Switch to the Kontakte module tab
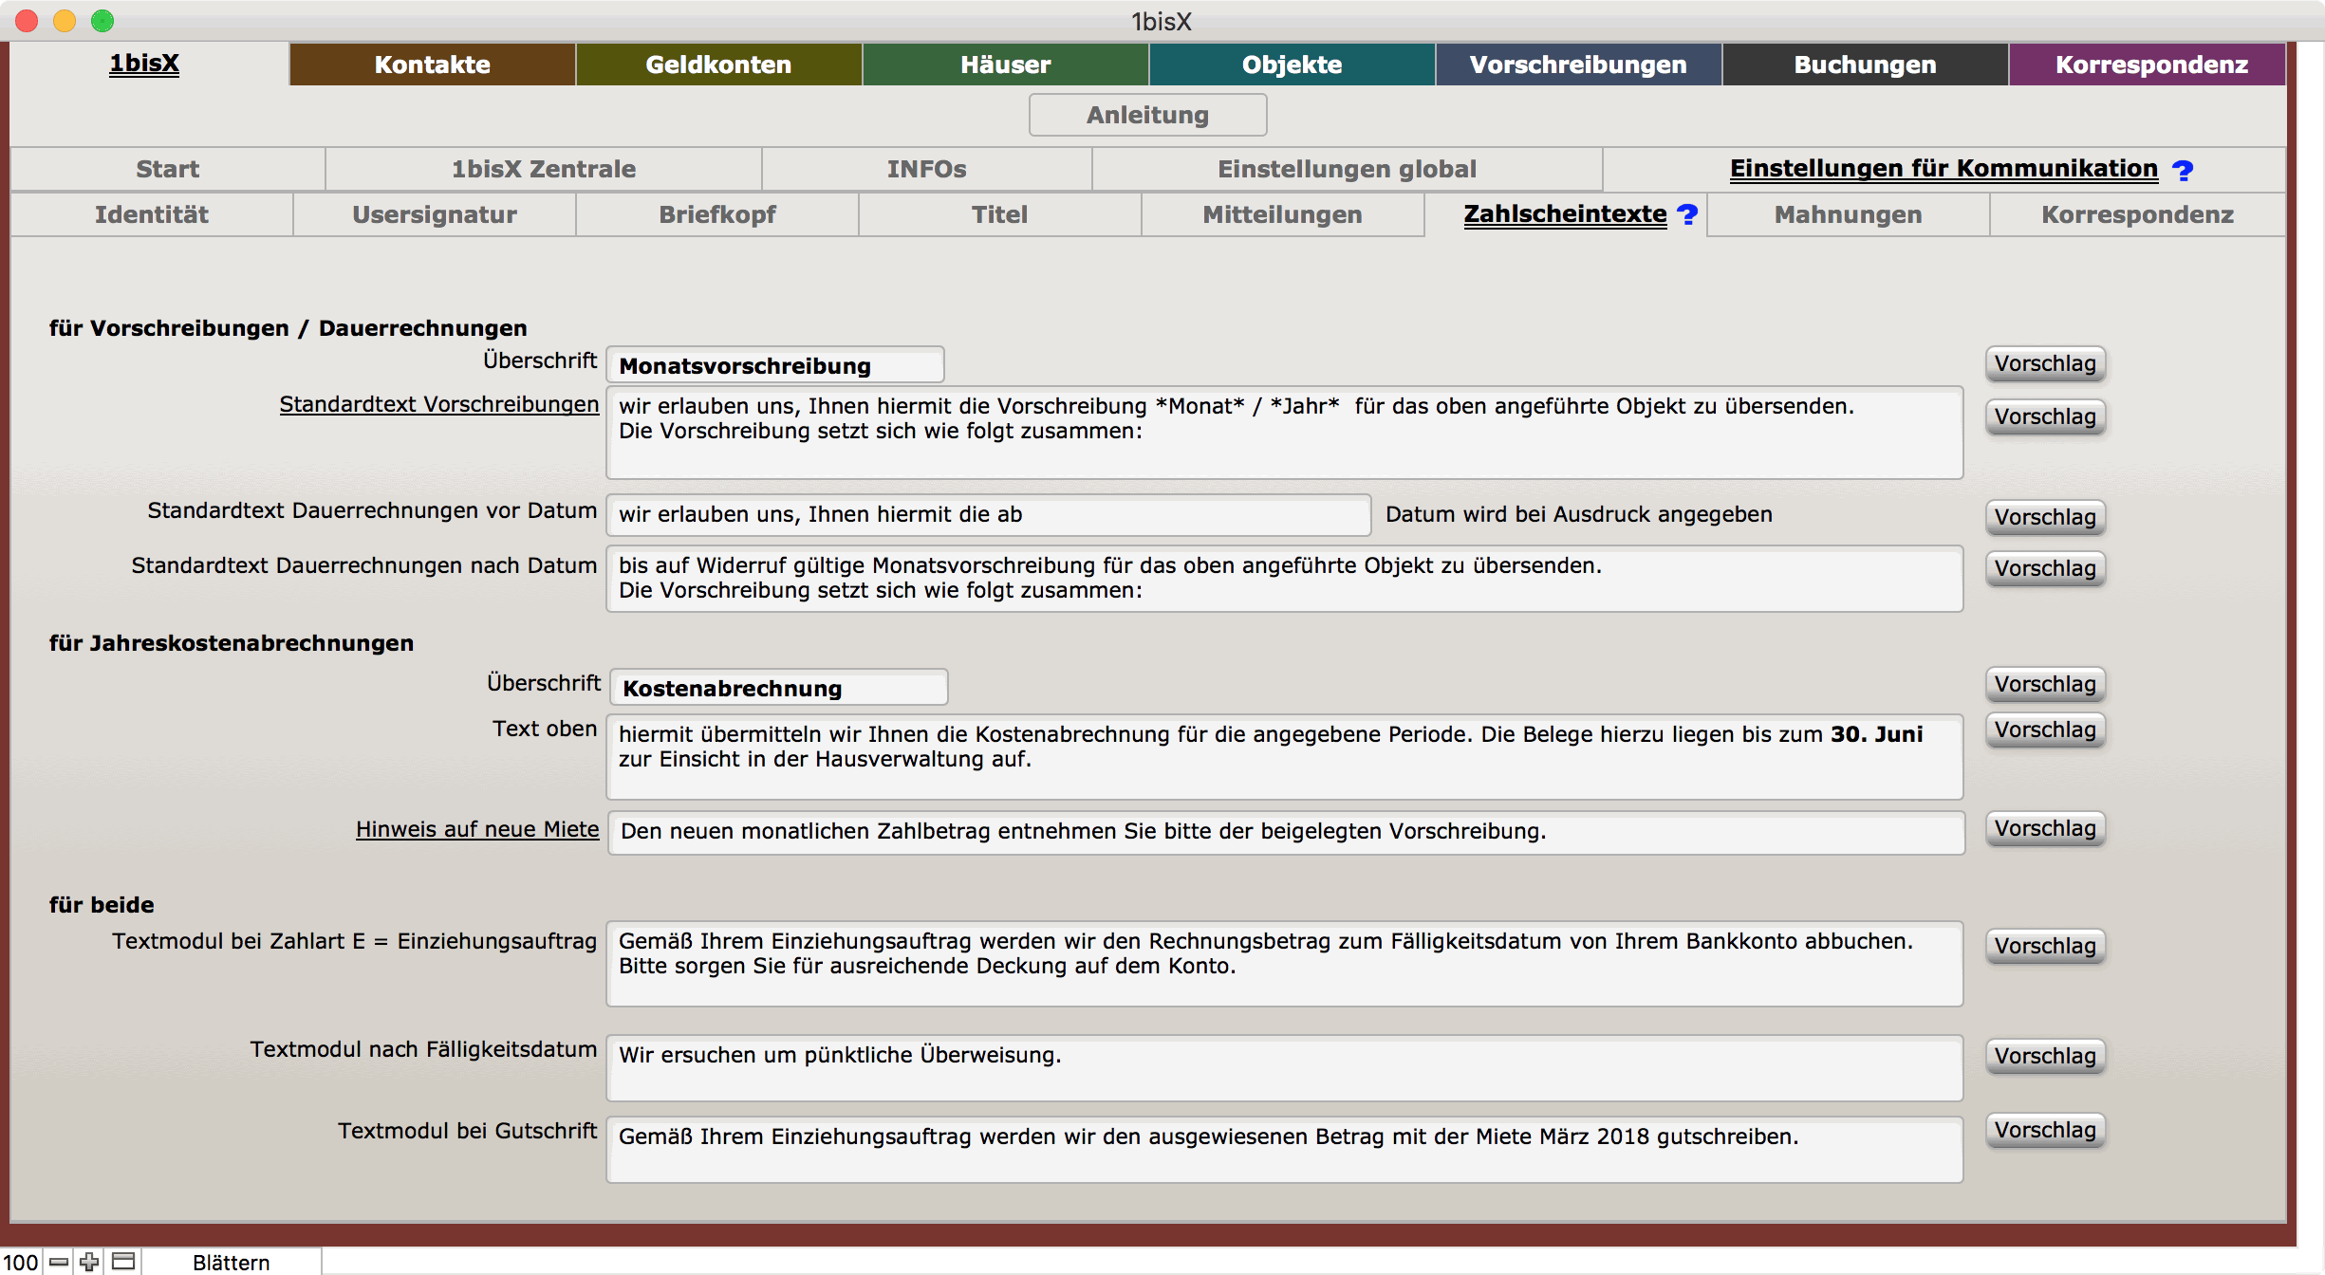The height and width of the screenshot is (1275, 2325). [433, 65]
